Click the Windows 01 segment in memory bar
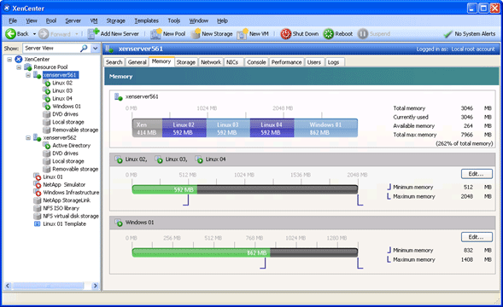Viewport: 503px width, 307px height. [325, 128]
